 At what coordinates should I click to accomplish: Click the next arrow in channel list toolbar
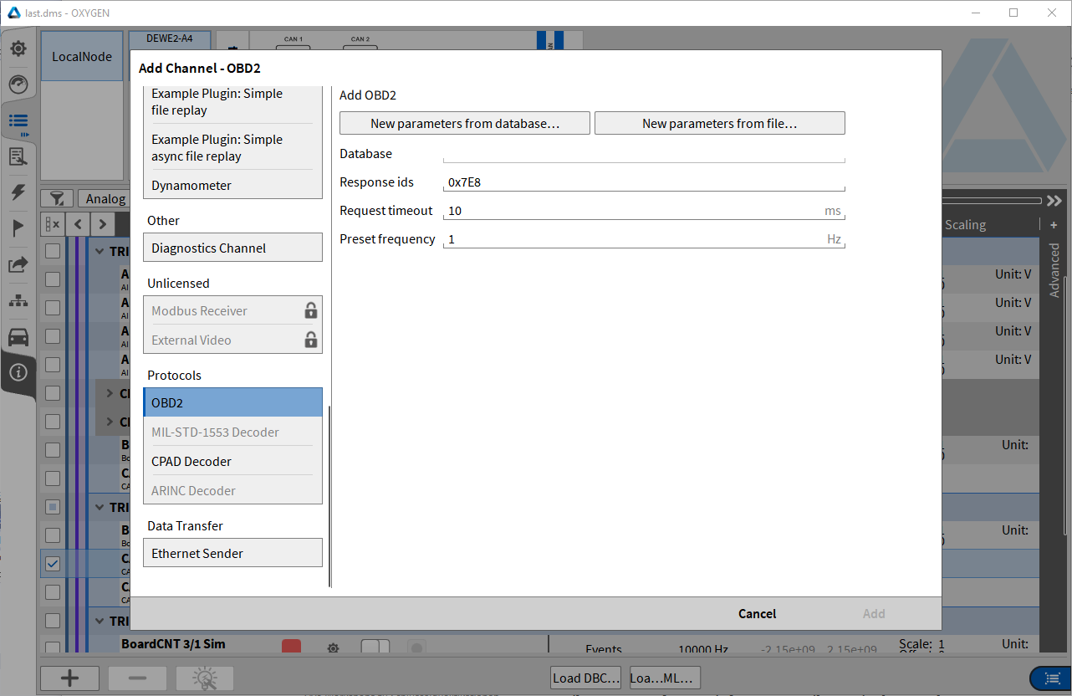(102, 223)
